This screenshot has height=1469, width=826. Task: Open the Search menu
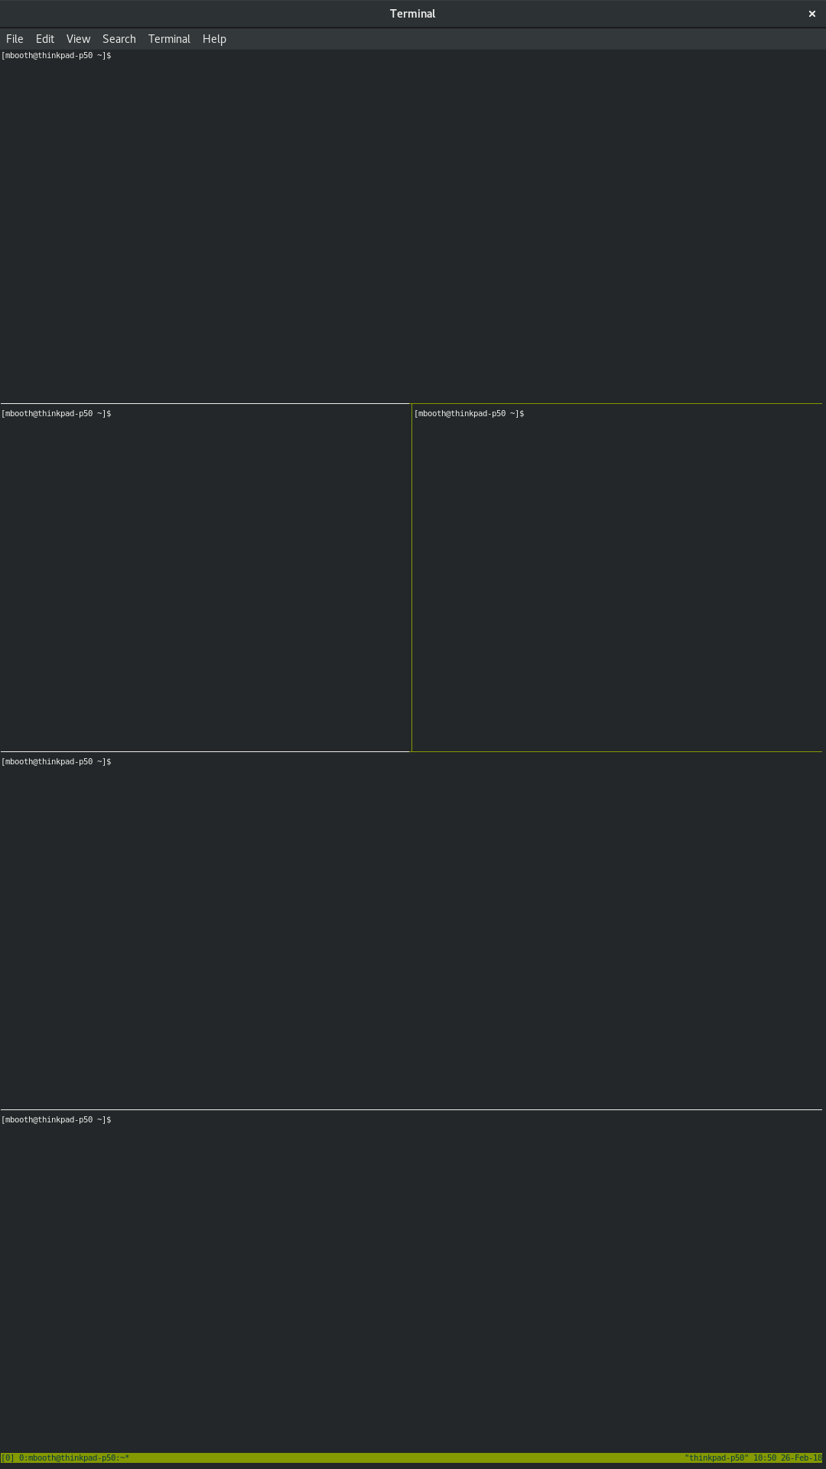click(x=119, y=39)
